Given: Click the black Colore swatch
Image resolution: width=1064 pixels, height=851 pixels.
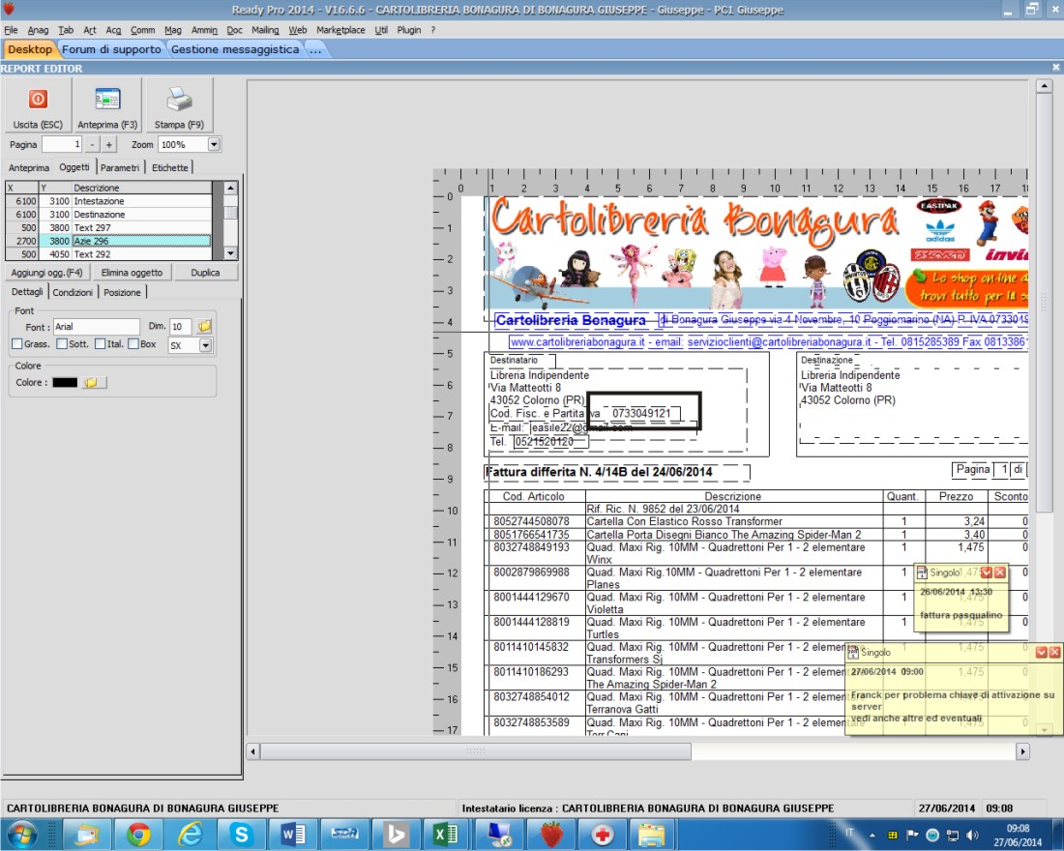Looking at the screenshot, I should point(65,383).
